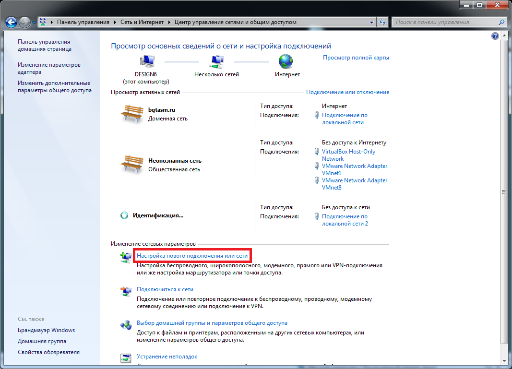The image size is (512, 369).
Task: Click the Control Panel icon in address bar
Action: coord(43,22)
